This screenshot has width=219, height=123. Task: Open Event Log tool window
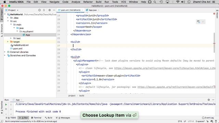208,118
